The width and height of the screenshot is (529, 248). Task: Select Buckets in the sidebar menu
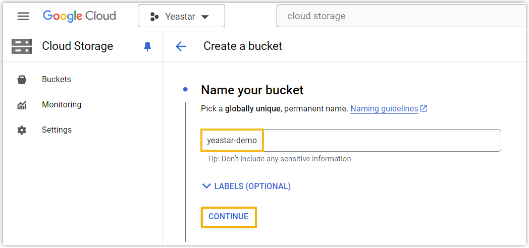[x=57, y=80]
